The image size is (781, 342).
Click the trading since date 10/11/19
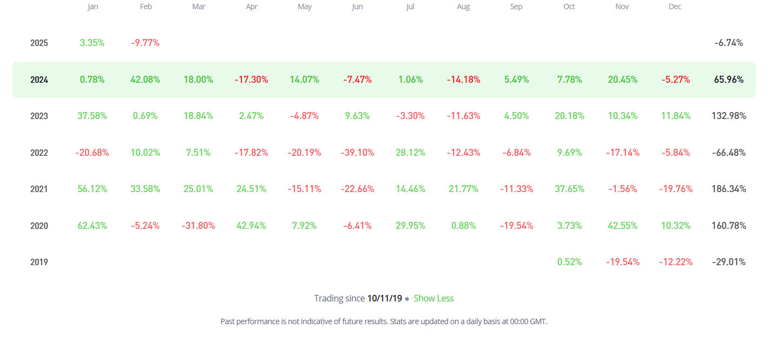tap(384, 298)
